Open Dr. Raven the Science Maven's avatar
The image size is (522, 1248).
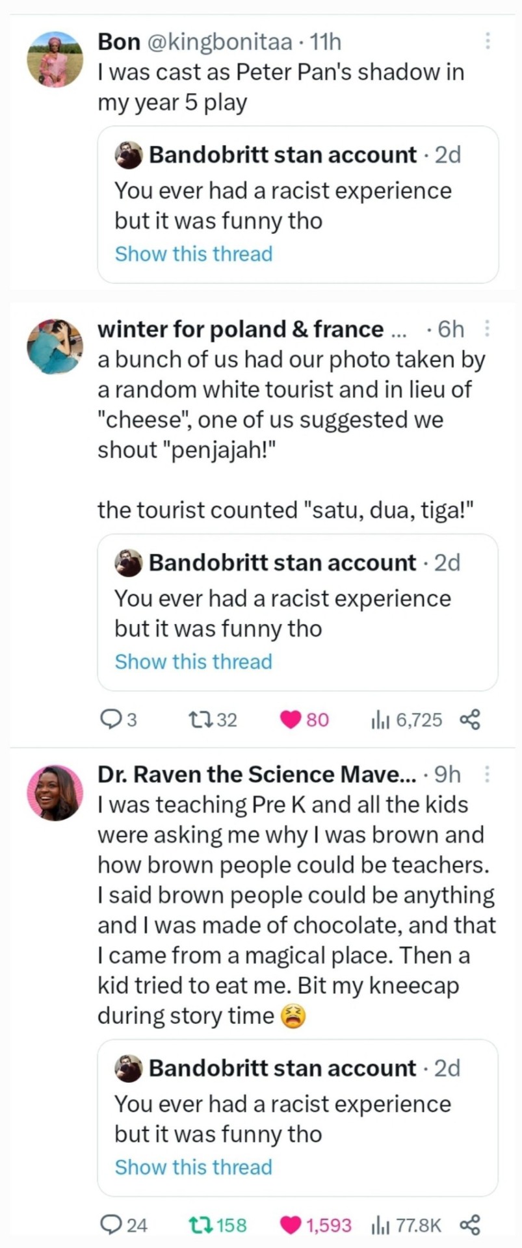(x=55, y=792)
